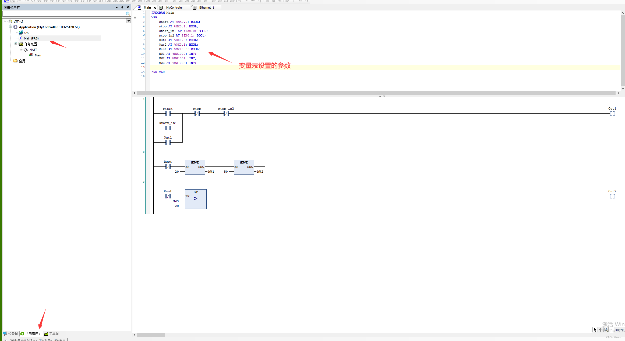Viewport: 625px width, 341px height.
Task: Click the 任务配置 task configuration icon
Action: coord(21,44)
